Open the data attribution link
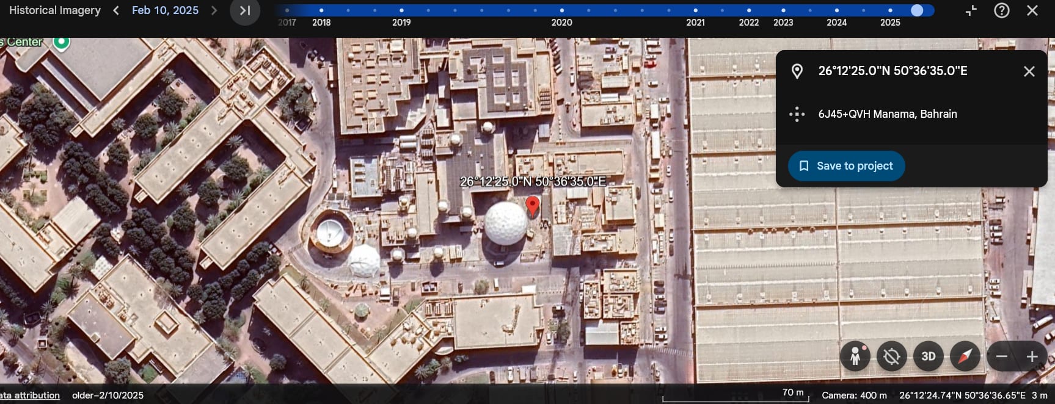 (30, 395)
